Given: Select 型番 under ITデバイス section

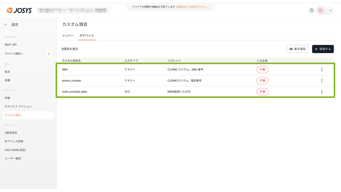Looking at the screenshot, I should click(x=7, y=98).
